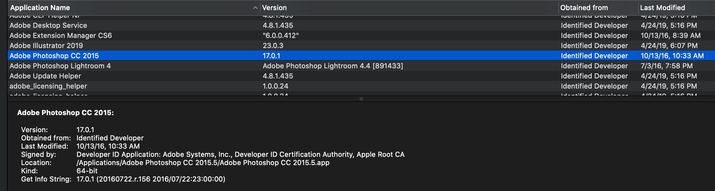Select the Adobe Extension Manager CS6 row
Viewport: 715px width, 191px height.
point(361,35)
